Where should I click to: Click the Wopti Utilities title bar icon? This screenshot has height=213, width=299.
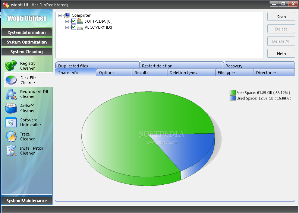pos(6,4)
